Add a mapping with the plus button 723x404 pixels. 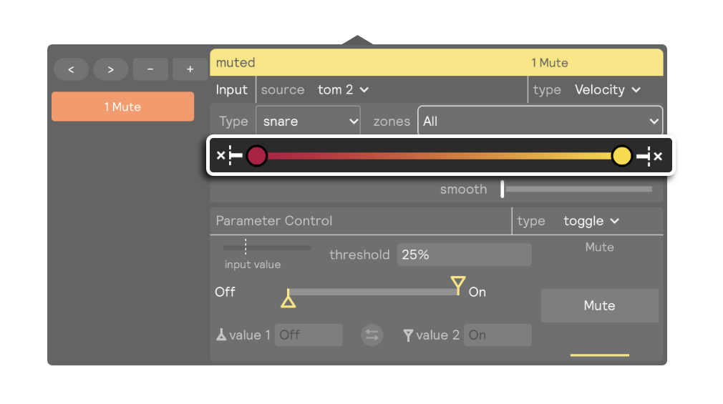[190, 69]
